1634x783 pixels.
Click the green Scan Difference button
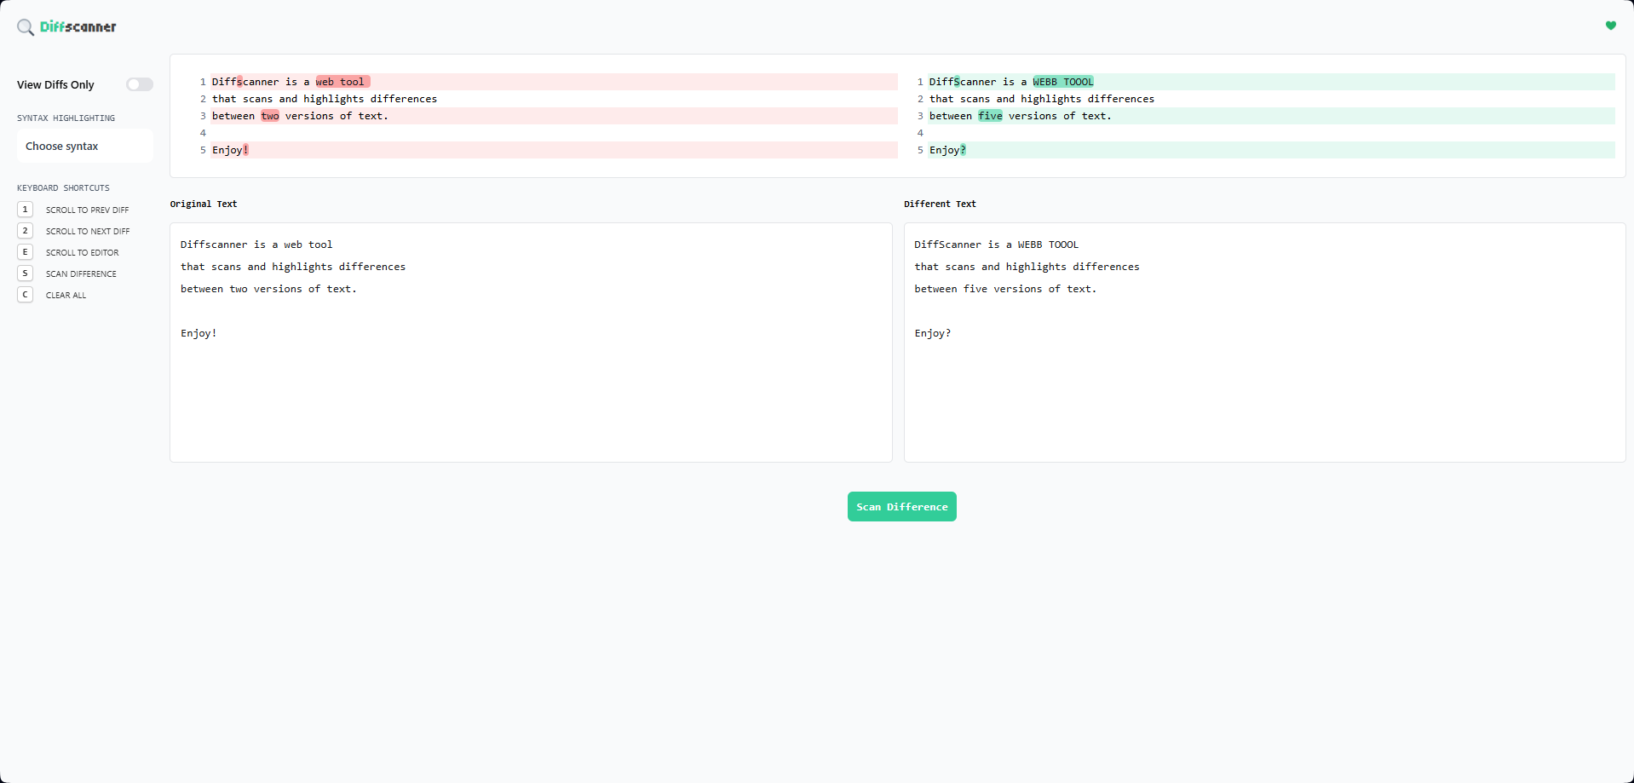click(x=901, y=506)
